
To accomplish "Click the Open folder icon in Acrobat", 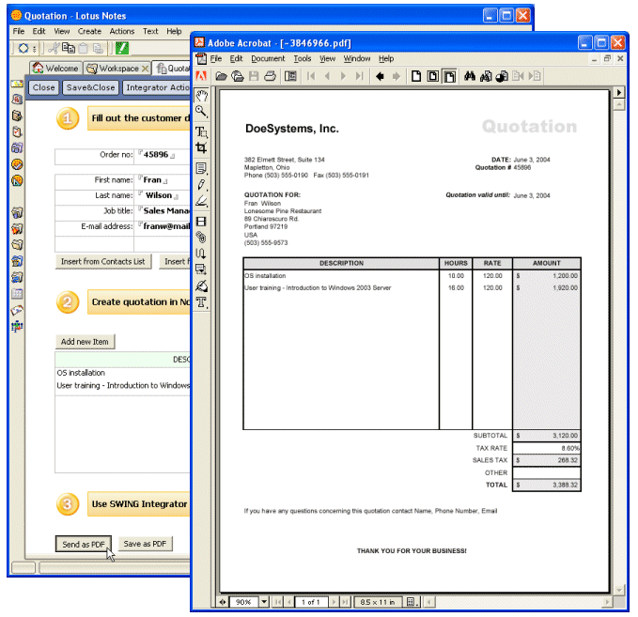I will (221, 76).
